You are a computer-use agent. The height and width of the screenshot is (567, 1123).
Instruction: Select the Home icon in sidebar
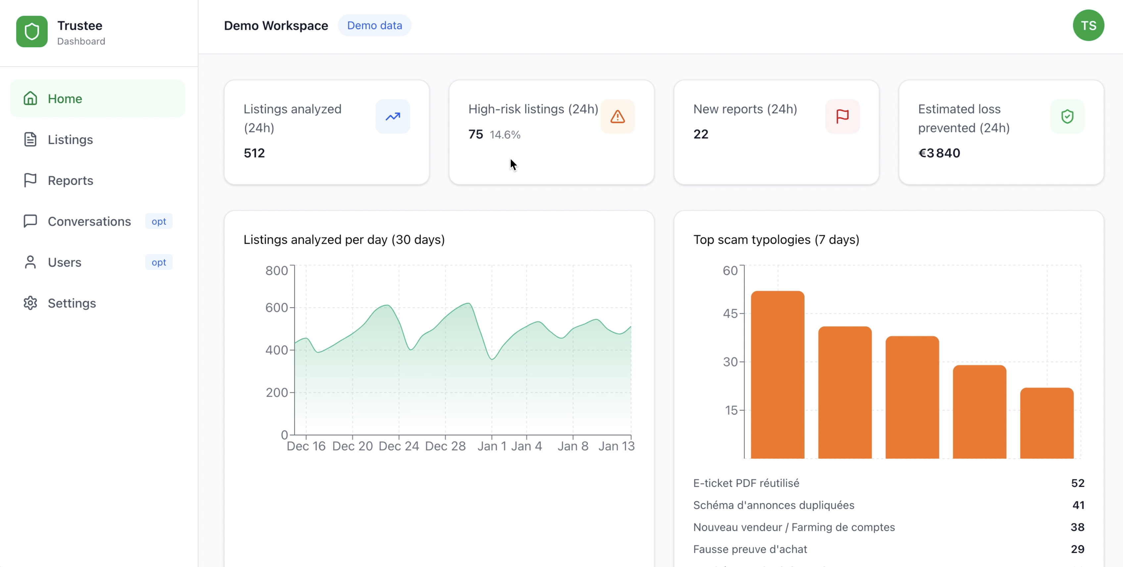pos(30,99)
